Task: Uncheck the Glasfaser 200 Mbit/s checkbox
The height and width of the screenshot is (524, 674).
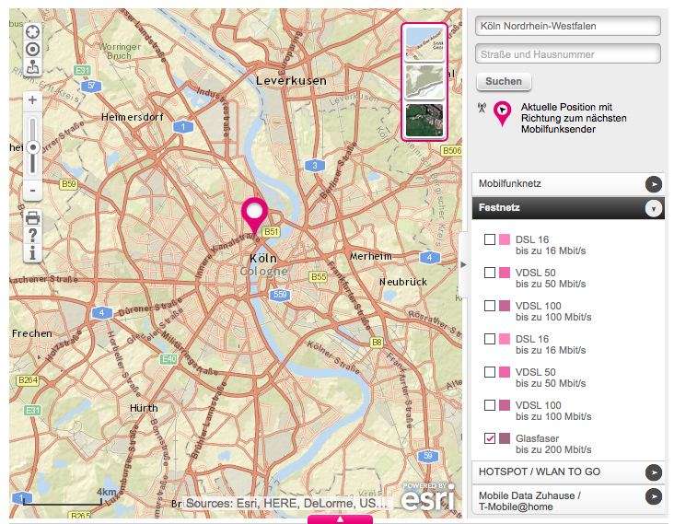Action: click(x=490, y=438)
